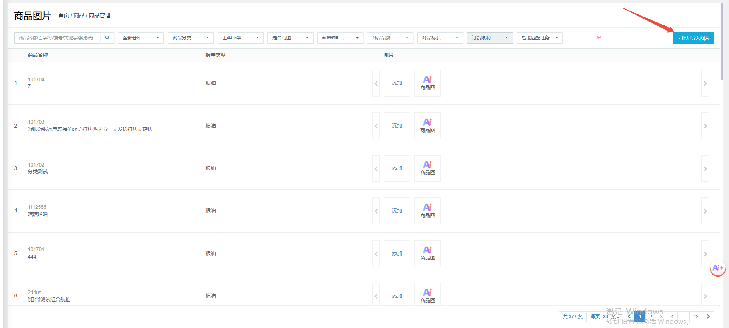Click 添加 for product 1112555
Image resolution: width=729 pixels, height=328 pixels.
(x=397, y=211)
